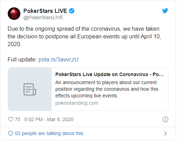The height and width of the screenshot is (141, 177).
Task: Open the PokerStars LIVE display name
Action: (x=45, y=11)
